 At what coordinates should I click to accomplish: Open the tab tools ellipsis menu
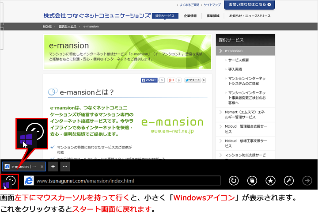point(65,167)
